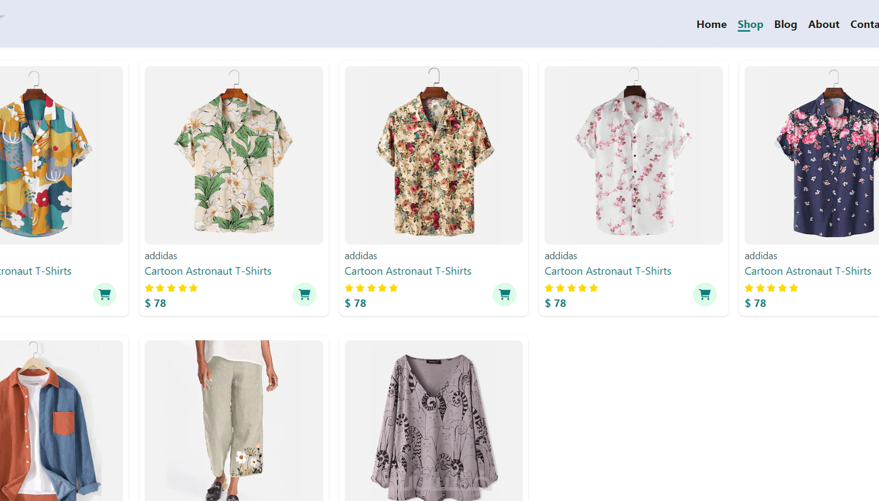Viewport: 879px width, 501px height.
Task: Open the green leaf floral shirt image
Action: tap(234, 155)
